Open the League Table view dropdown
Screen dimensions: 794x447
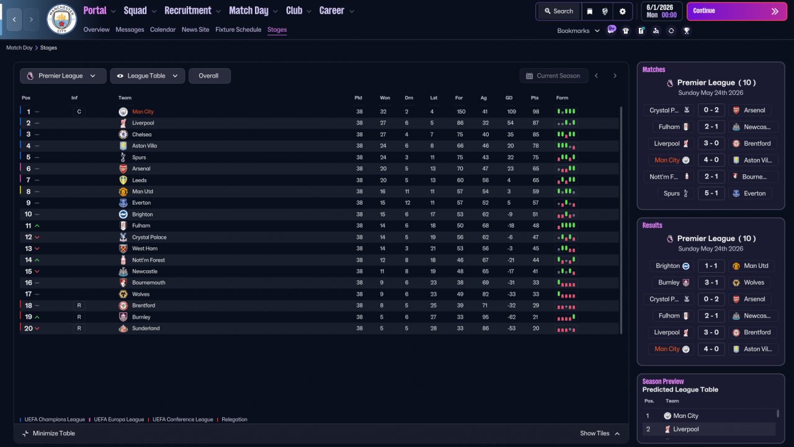148,76
